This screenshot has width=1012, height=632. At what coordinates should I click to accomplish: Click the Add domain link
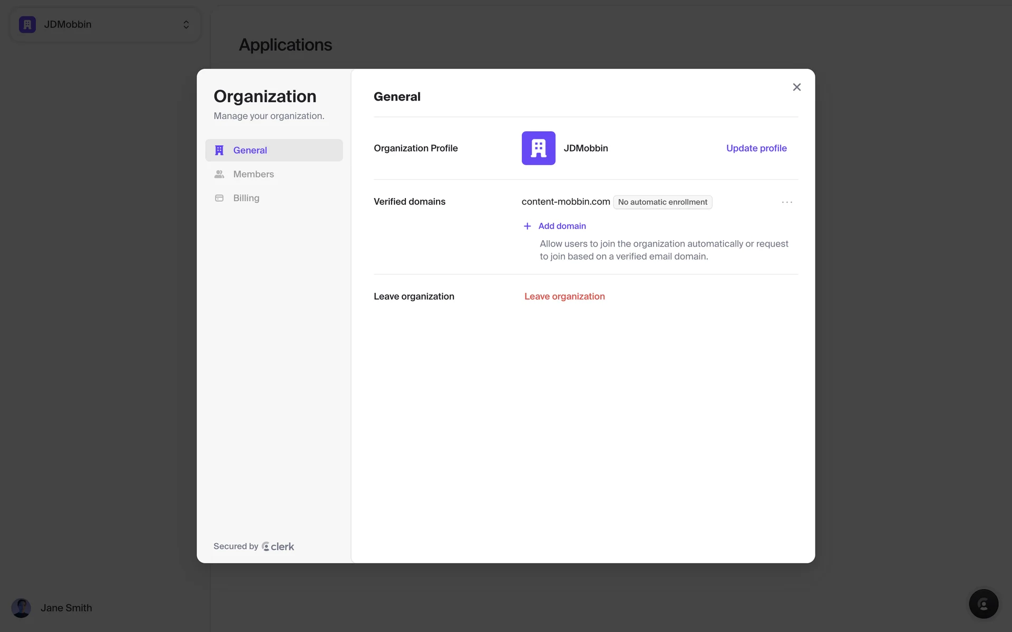click(562, 226)
